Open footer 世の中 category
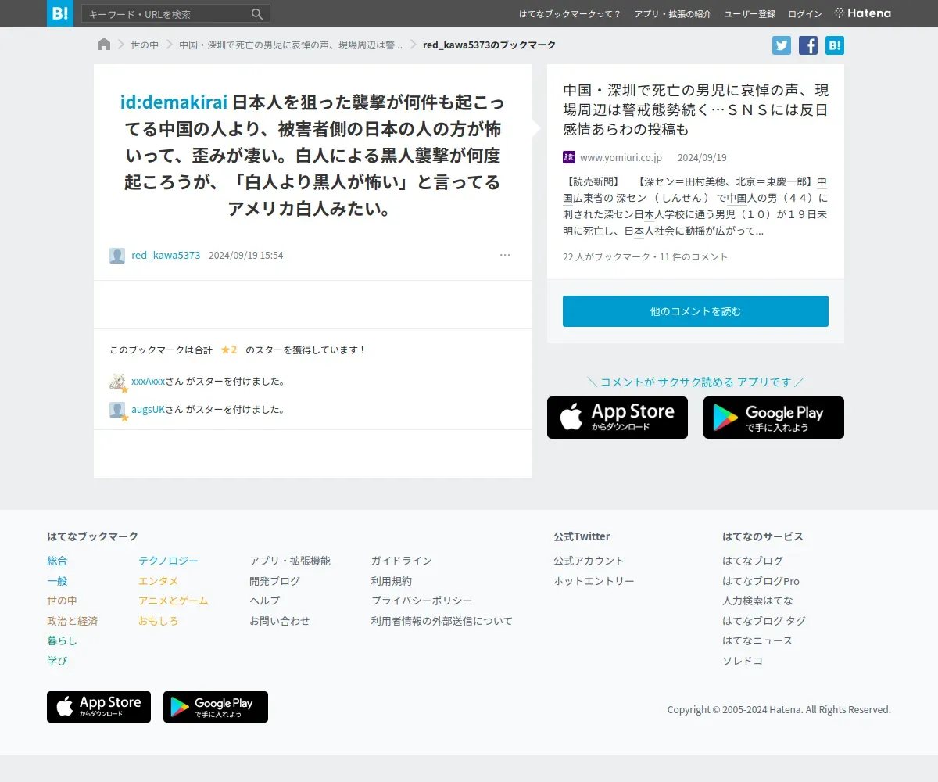This screenshot has width=938, height=782. [x=62, y=601]
